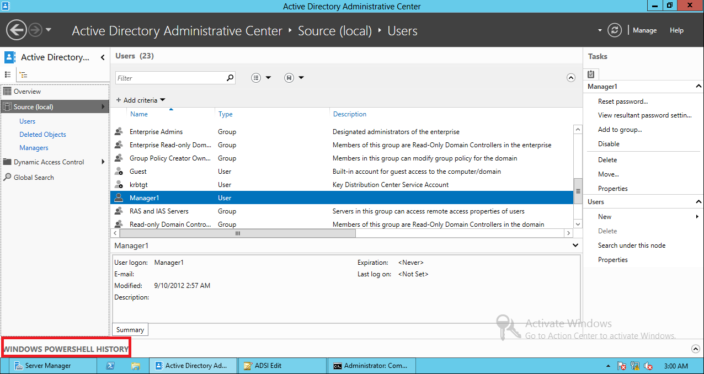Collapse Users tasks section

(698, 202)
